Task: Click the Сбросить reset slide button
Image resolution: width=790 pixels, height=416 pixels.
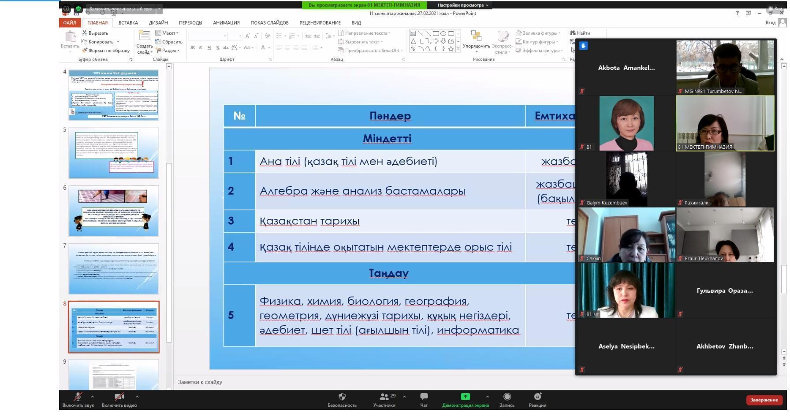Action: click(169, 42)
